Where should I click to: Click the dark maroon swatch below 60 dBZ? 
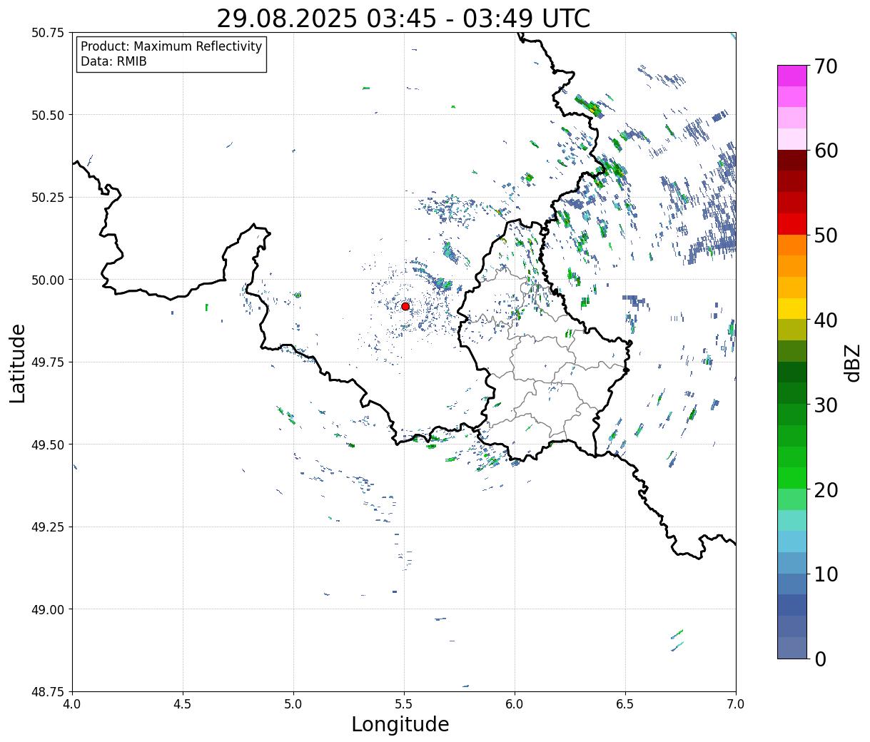point(792,161)
